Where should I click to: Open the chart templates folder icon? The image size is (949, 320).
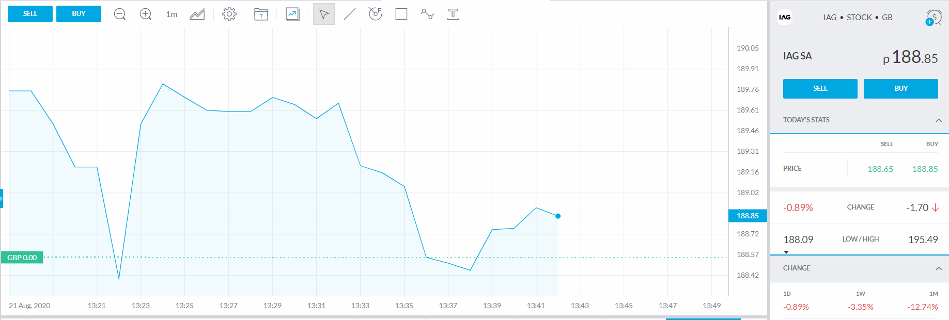(261, 14)
